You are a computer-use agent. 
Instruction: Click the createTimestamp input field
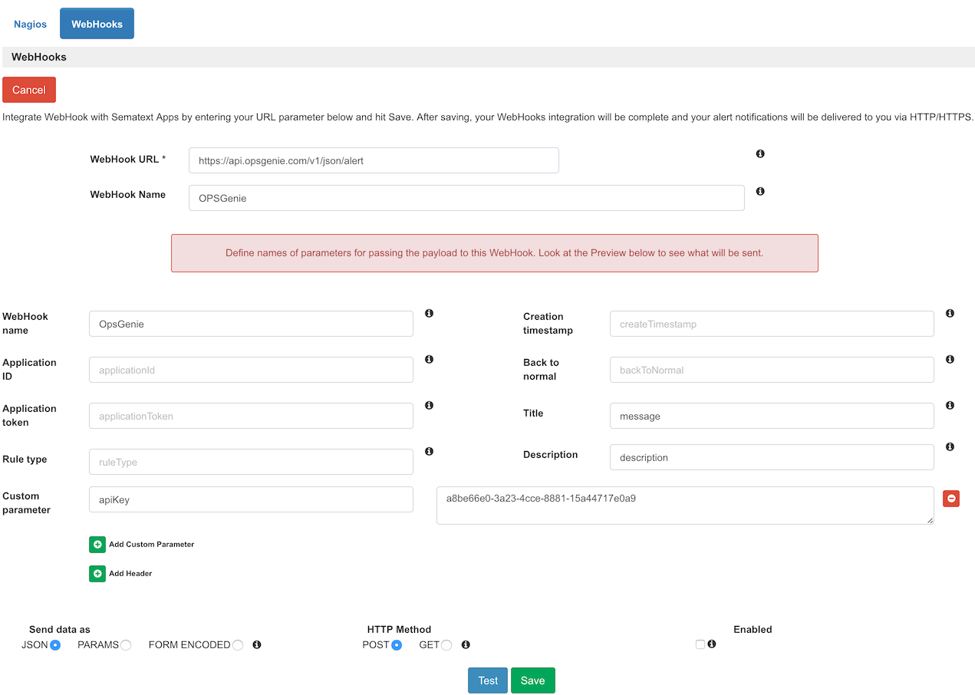click(772, 324)
